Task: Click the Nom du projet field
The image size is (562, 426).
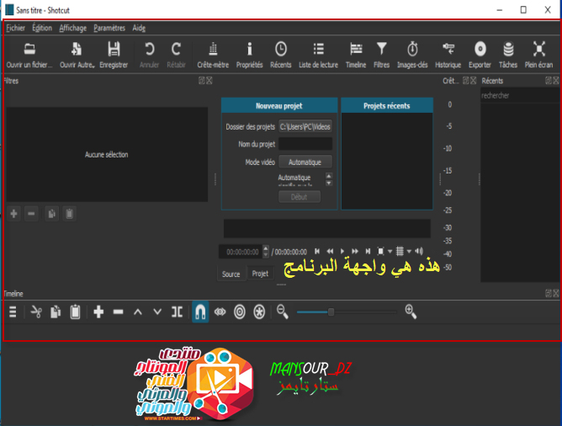Action: 305,144
